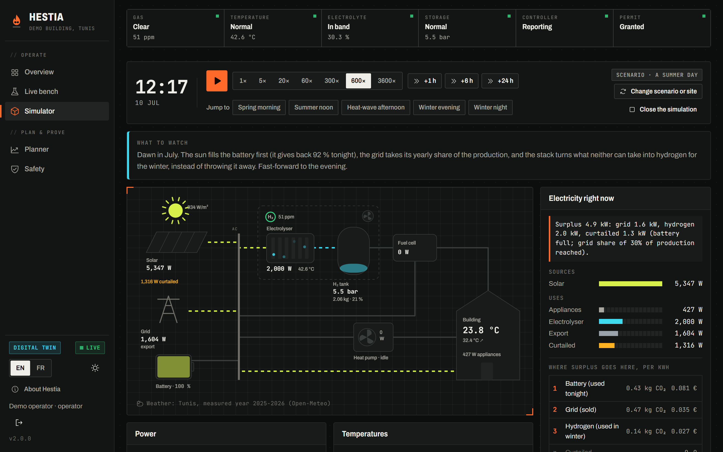This screenshot has height=452, width=723.
Task: Set simulation speed to 60×
Action: (307, 81)
